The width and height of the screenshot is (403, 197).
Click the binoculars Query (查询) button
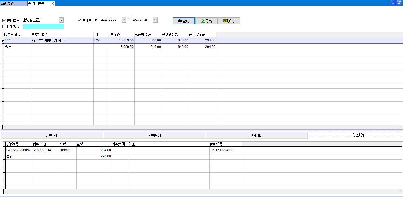[x=184, y=21]
